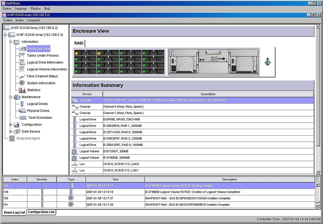The image size is (323, 224).
Task: Click Controller row device icon
Action: (x=75, y=100)
